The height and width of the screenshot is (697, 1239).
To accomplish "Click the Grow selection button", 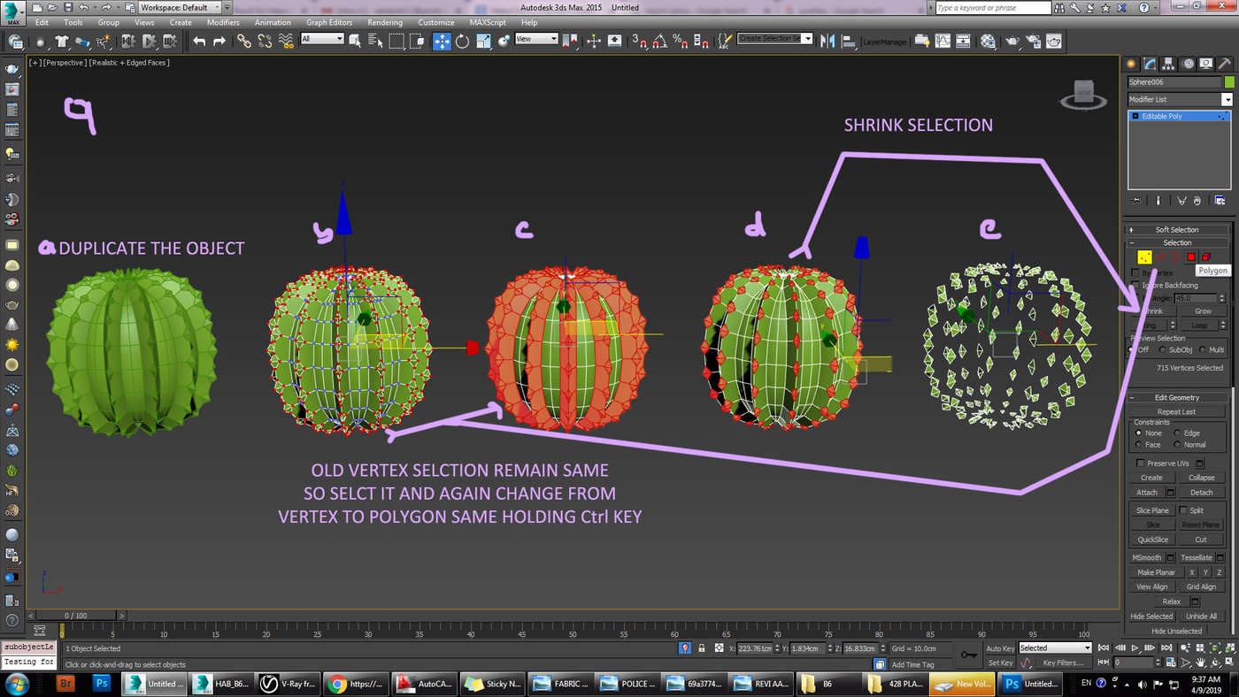I will (x=1203, y=311).
